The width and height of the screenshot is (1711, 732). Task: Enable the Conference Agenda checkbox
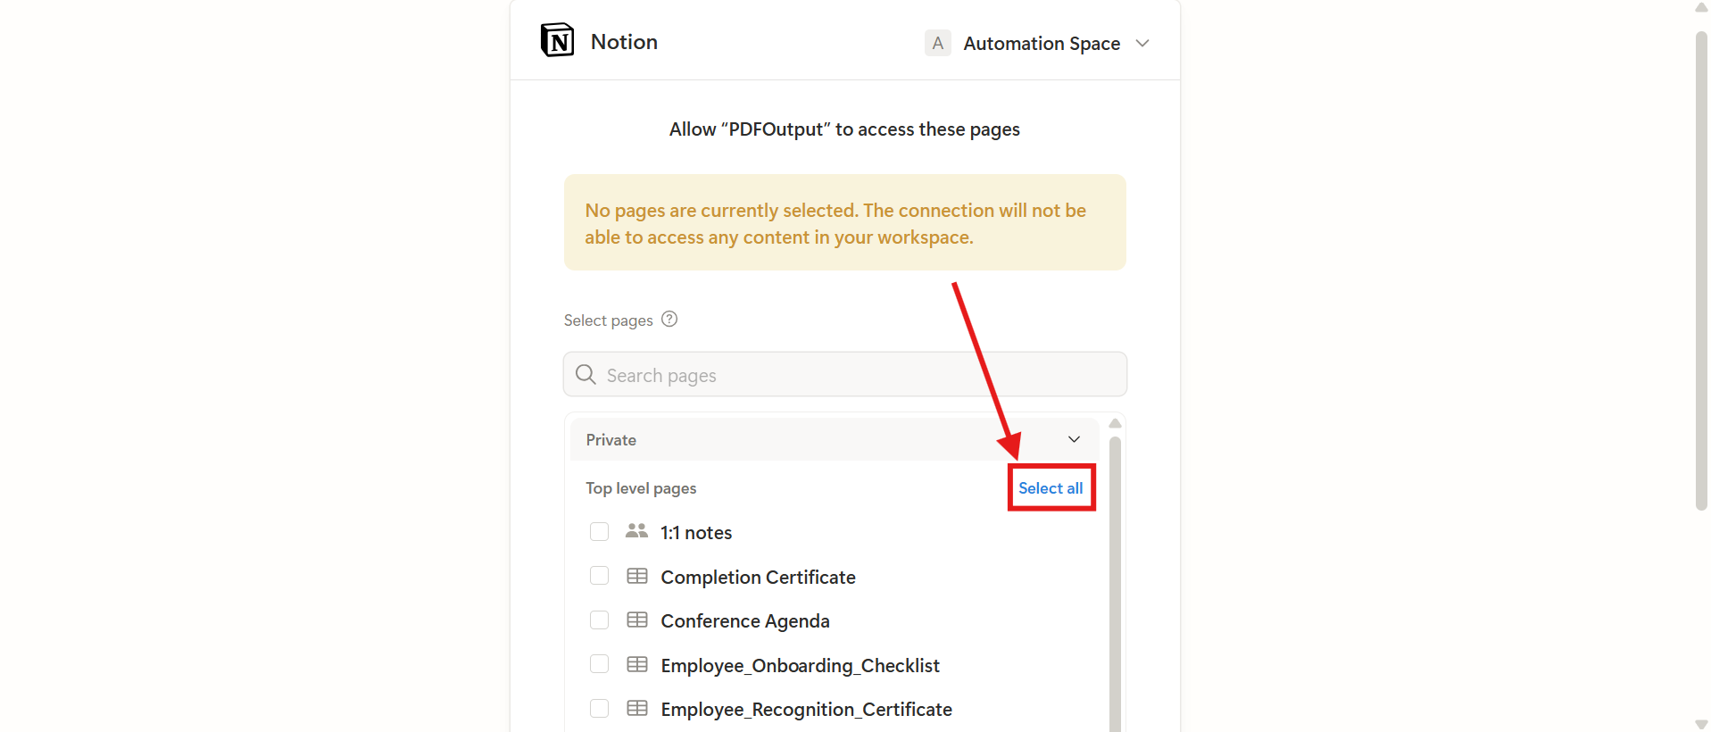[x=599, y=620]
